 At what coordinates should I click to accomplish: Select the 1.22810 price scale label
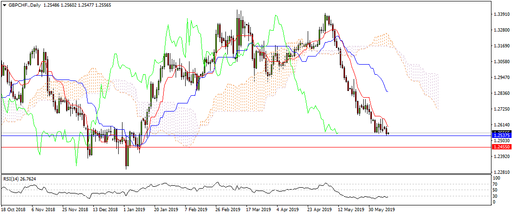[502, 172]
